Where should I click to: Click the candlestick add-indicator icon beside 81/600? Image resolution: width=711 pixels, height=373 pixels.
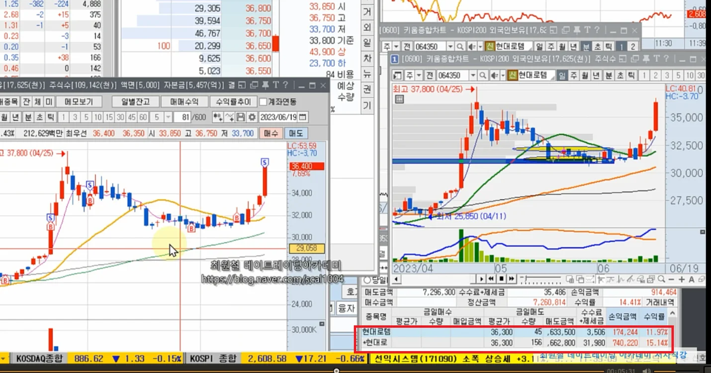click(x=218, y=117)
